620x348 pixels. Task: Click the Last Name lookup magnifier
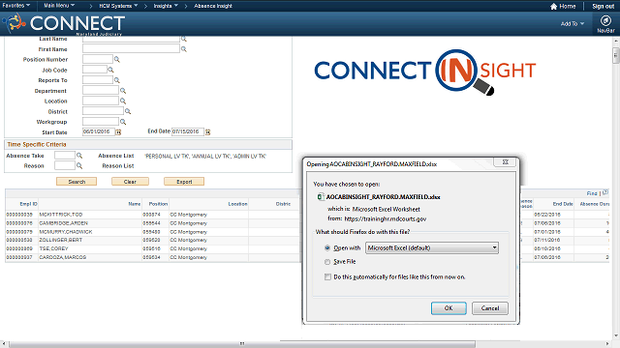pyautogui.click(x=184, y=39)
